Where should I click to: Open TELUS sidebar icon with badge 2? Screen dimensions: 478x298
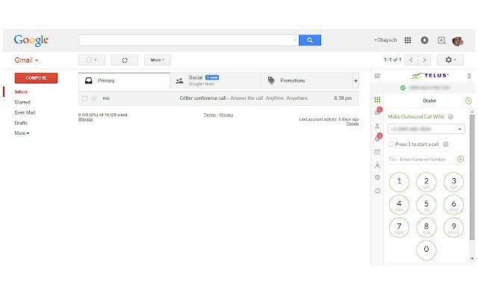tap(378, 138)
